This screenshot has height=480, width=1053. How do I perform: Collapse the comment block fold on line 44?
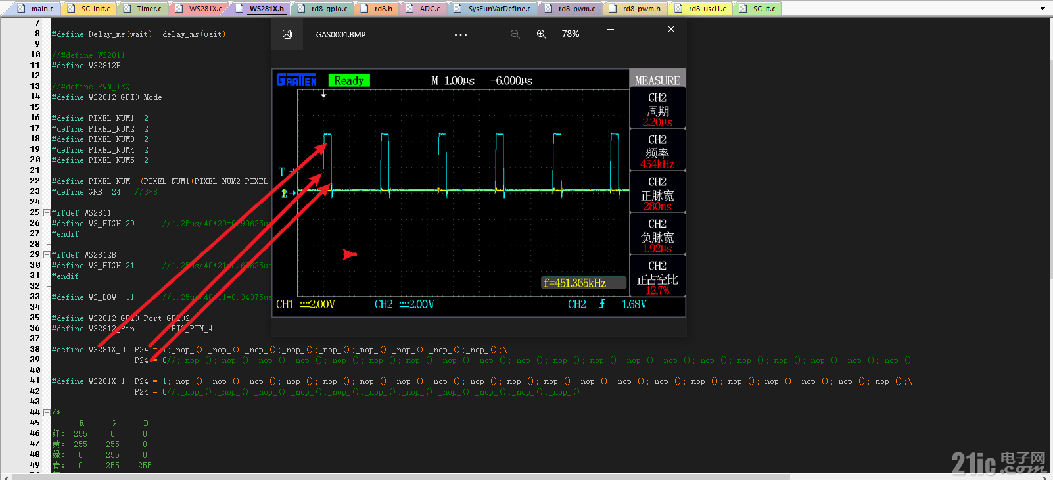pos(47,413)
